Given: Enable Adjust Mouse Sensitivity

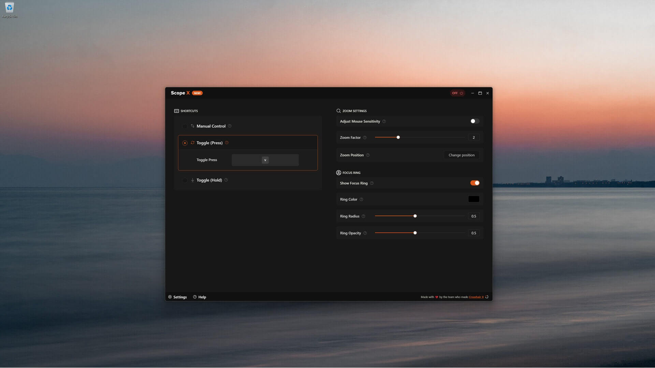Looking at the screenshot, I should [475, 121].
